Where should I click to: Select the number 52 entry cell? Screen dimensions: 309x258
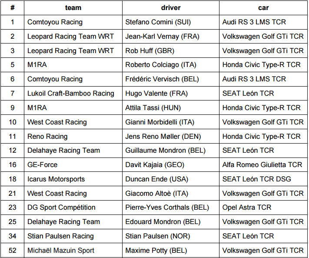click(x=13, y=250)
